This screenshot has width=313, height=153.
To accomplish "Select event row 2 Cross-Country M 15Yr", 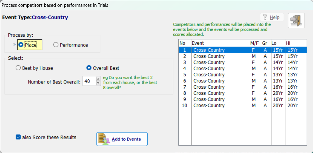I will [x=243, y=56].
